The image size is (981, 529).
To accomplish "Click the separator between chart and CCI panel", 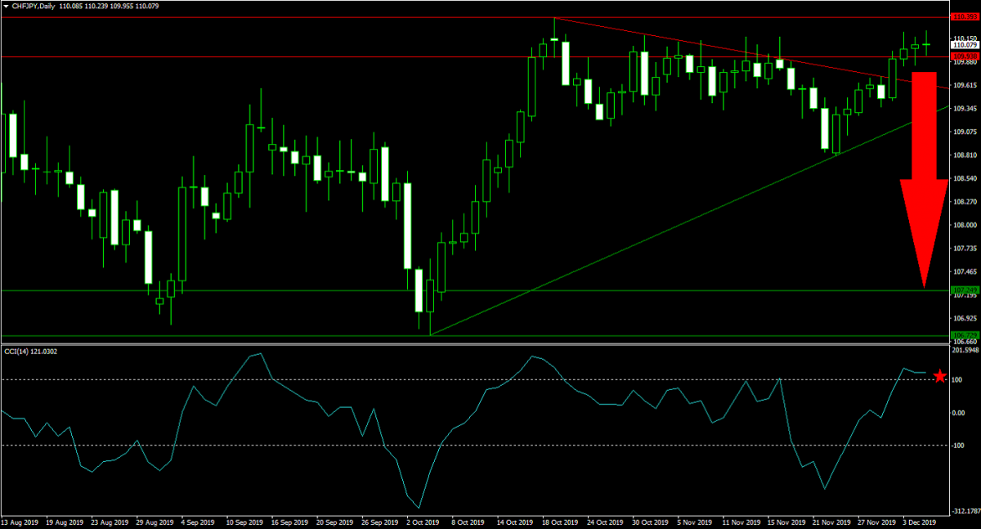I will 474,344.
